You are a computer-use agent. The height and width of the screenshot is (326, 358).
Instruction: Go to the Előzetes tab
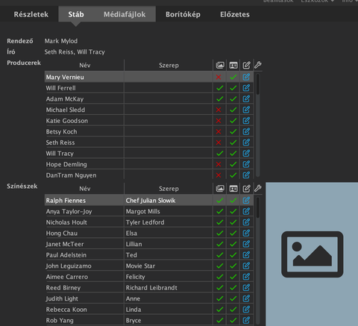pyautogui.click(x=235, y=14)
